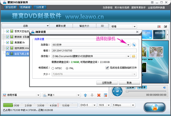The image size is (171, 116).
Task: Click the 输出大小 column header
Action: [84, 26]
